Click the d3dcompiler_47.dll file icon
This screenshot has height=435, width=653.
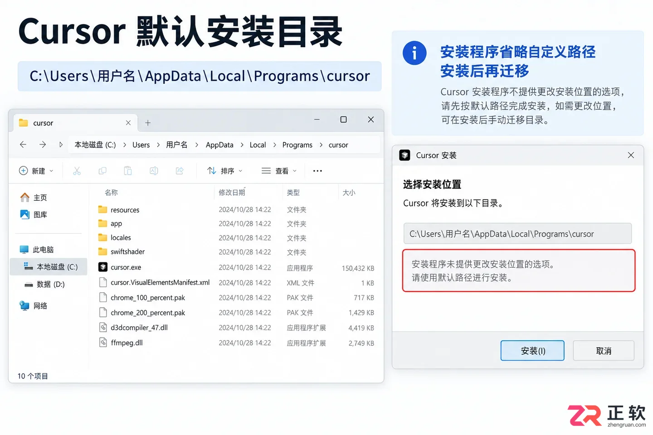(103, 327)
